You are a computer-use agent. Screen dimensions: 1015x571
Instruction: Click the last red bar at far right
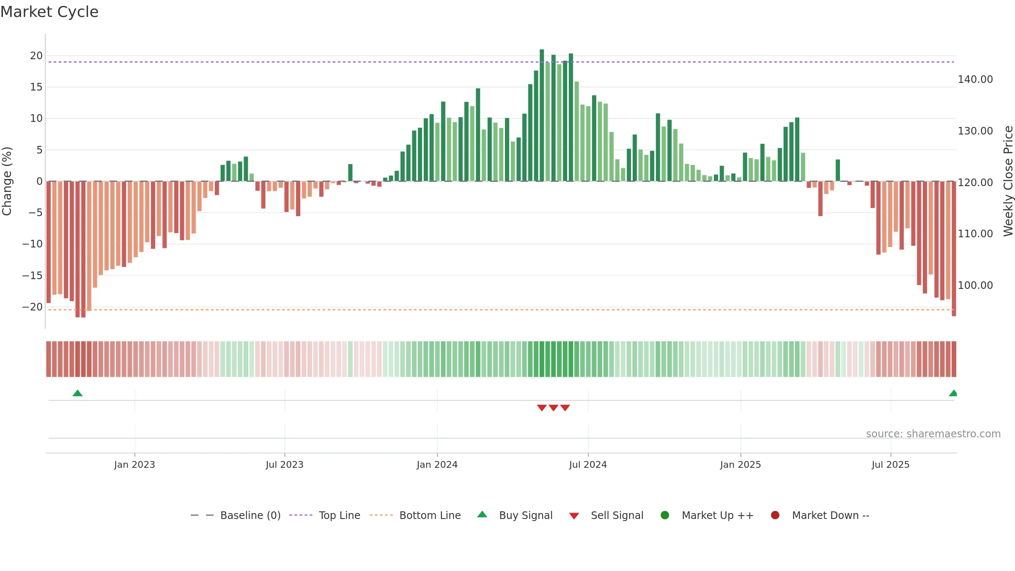pyautogui.click(x=954, y=249)
